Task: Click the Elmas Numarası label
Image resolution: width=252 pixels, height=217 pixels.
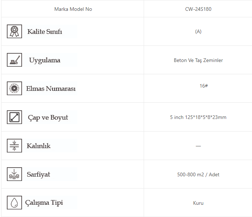Action: pyautogui.click(x=51, y=89)
